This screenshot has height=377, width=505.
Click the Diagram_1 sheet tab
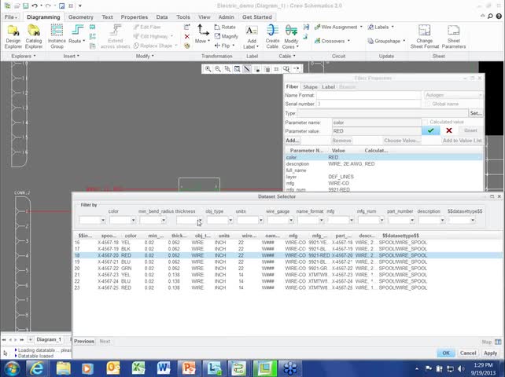tap(49, 339)
